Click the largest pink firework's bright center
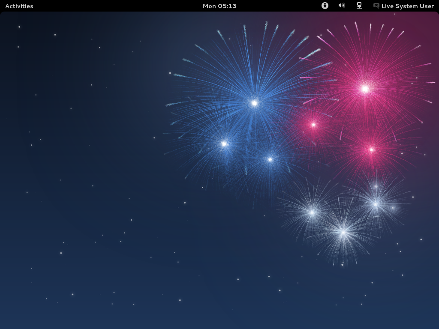This screenshot has width=439, height=329. [x=365, y=89]
